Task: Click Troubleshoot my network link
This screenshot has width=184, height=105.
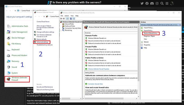Action: 45,45
